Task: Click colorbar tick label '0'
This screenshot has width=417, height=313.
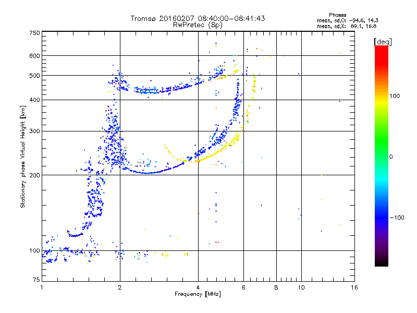Action: pyautogui.click(x=391, y=156)
